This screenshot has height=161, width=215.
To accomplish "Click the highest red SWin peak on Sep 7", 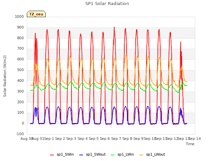I will point(114,27).
